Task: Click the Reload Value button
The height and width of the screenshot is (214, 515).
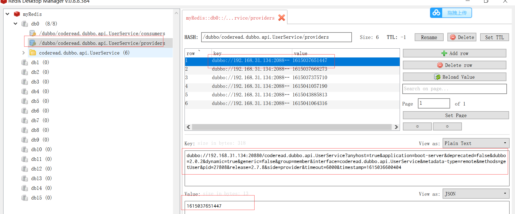Action: (455, 77)
